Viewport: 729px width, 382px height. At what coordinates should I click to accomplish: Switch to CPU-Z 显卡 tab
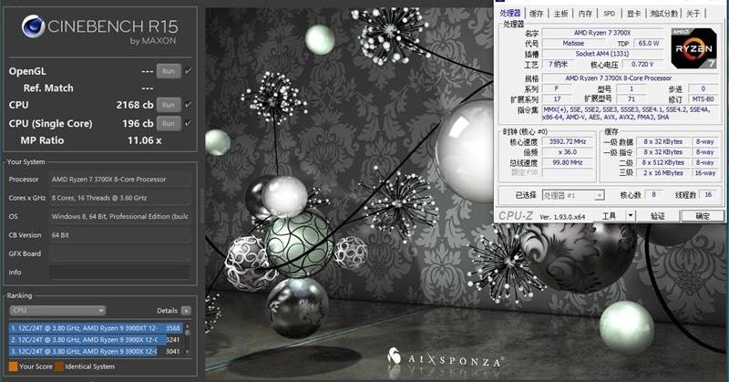(633, 14)
